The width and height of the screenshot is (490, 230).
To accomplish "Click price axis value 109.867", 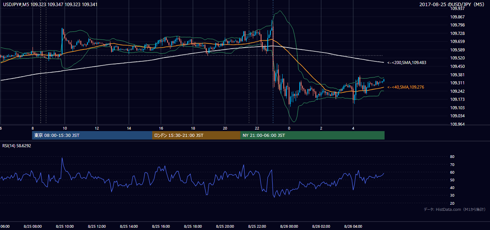I will coord(457,17).
